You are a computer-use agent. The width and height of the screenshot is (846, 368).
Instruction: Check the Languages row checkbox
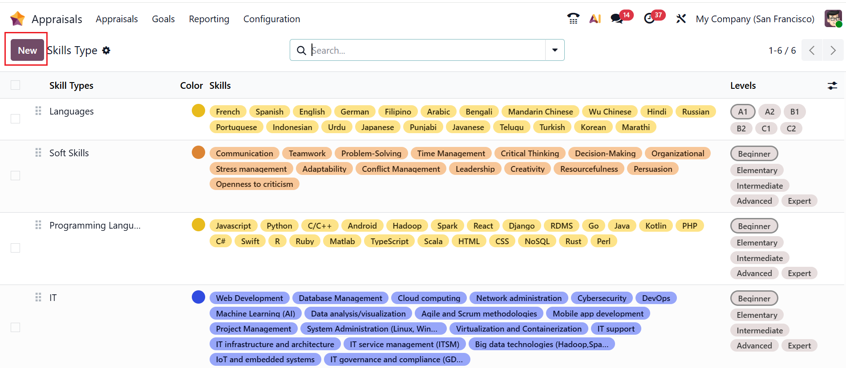[16, 119]
